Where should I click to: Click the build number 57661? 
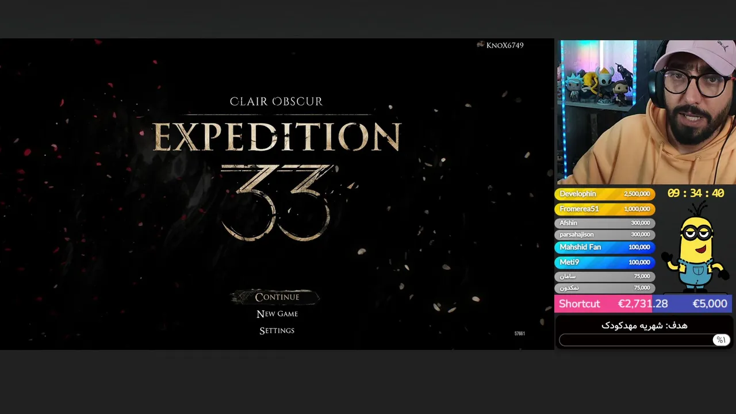[x=519, y=333]
